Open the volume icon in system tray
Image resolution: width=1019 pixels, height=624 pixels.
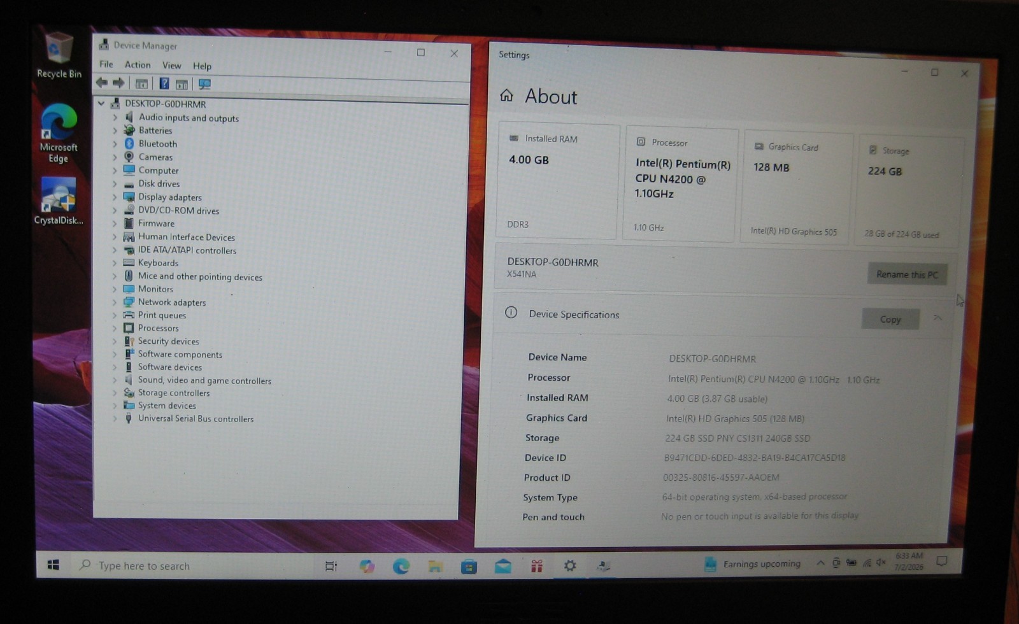(881, 562)
